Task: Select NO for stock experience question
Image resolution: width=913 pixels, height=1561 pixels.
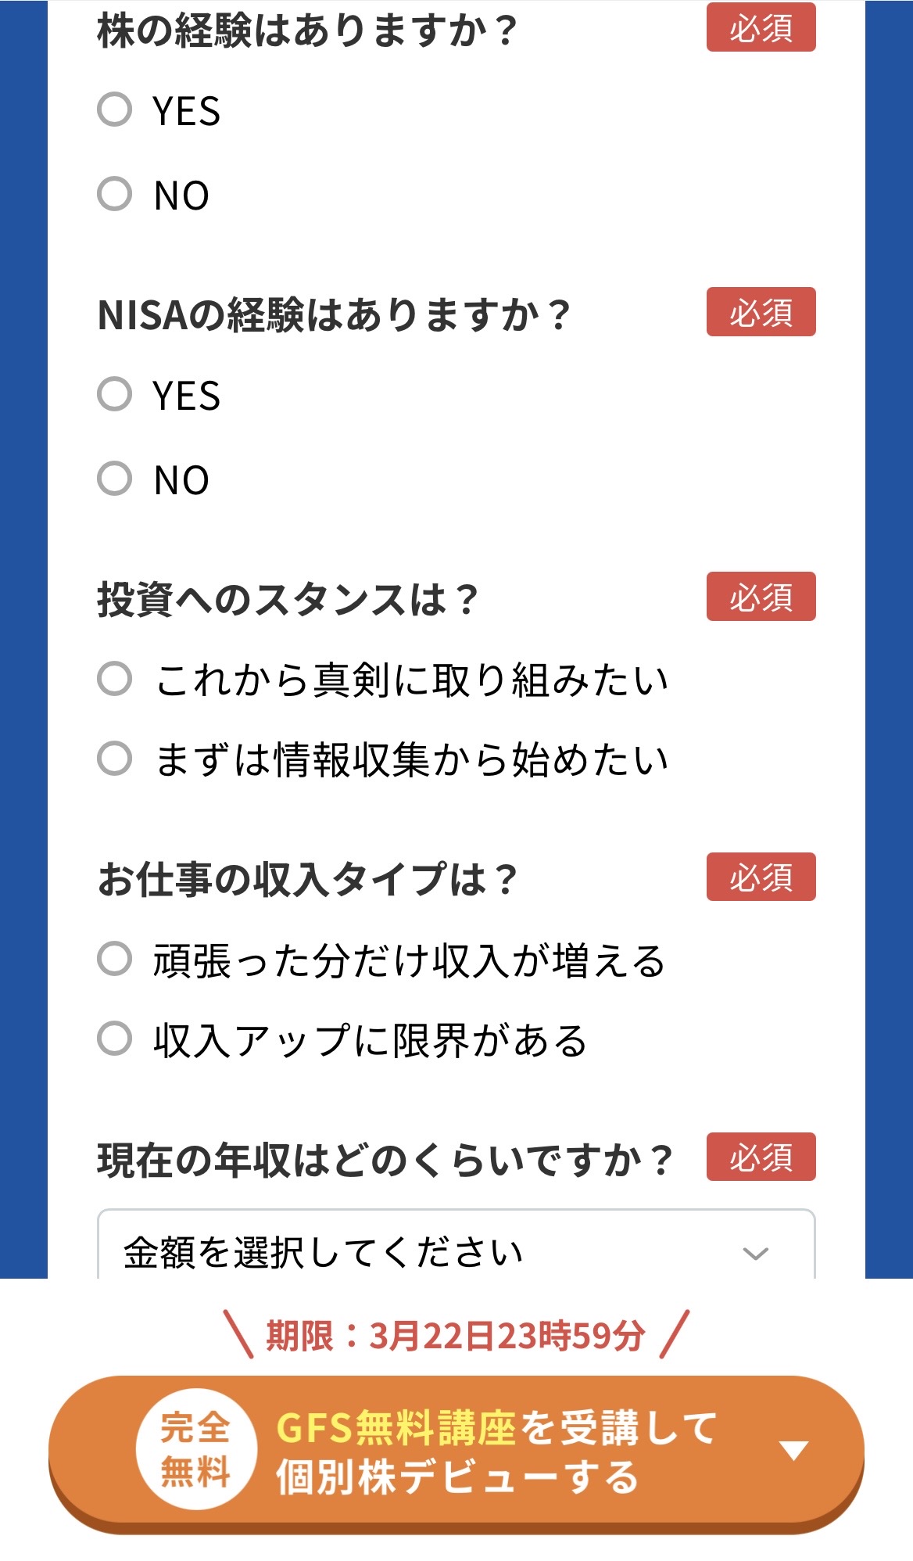Action: pyautogui.click(x=115, y=194)
